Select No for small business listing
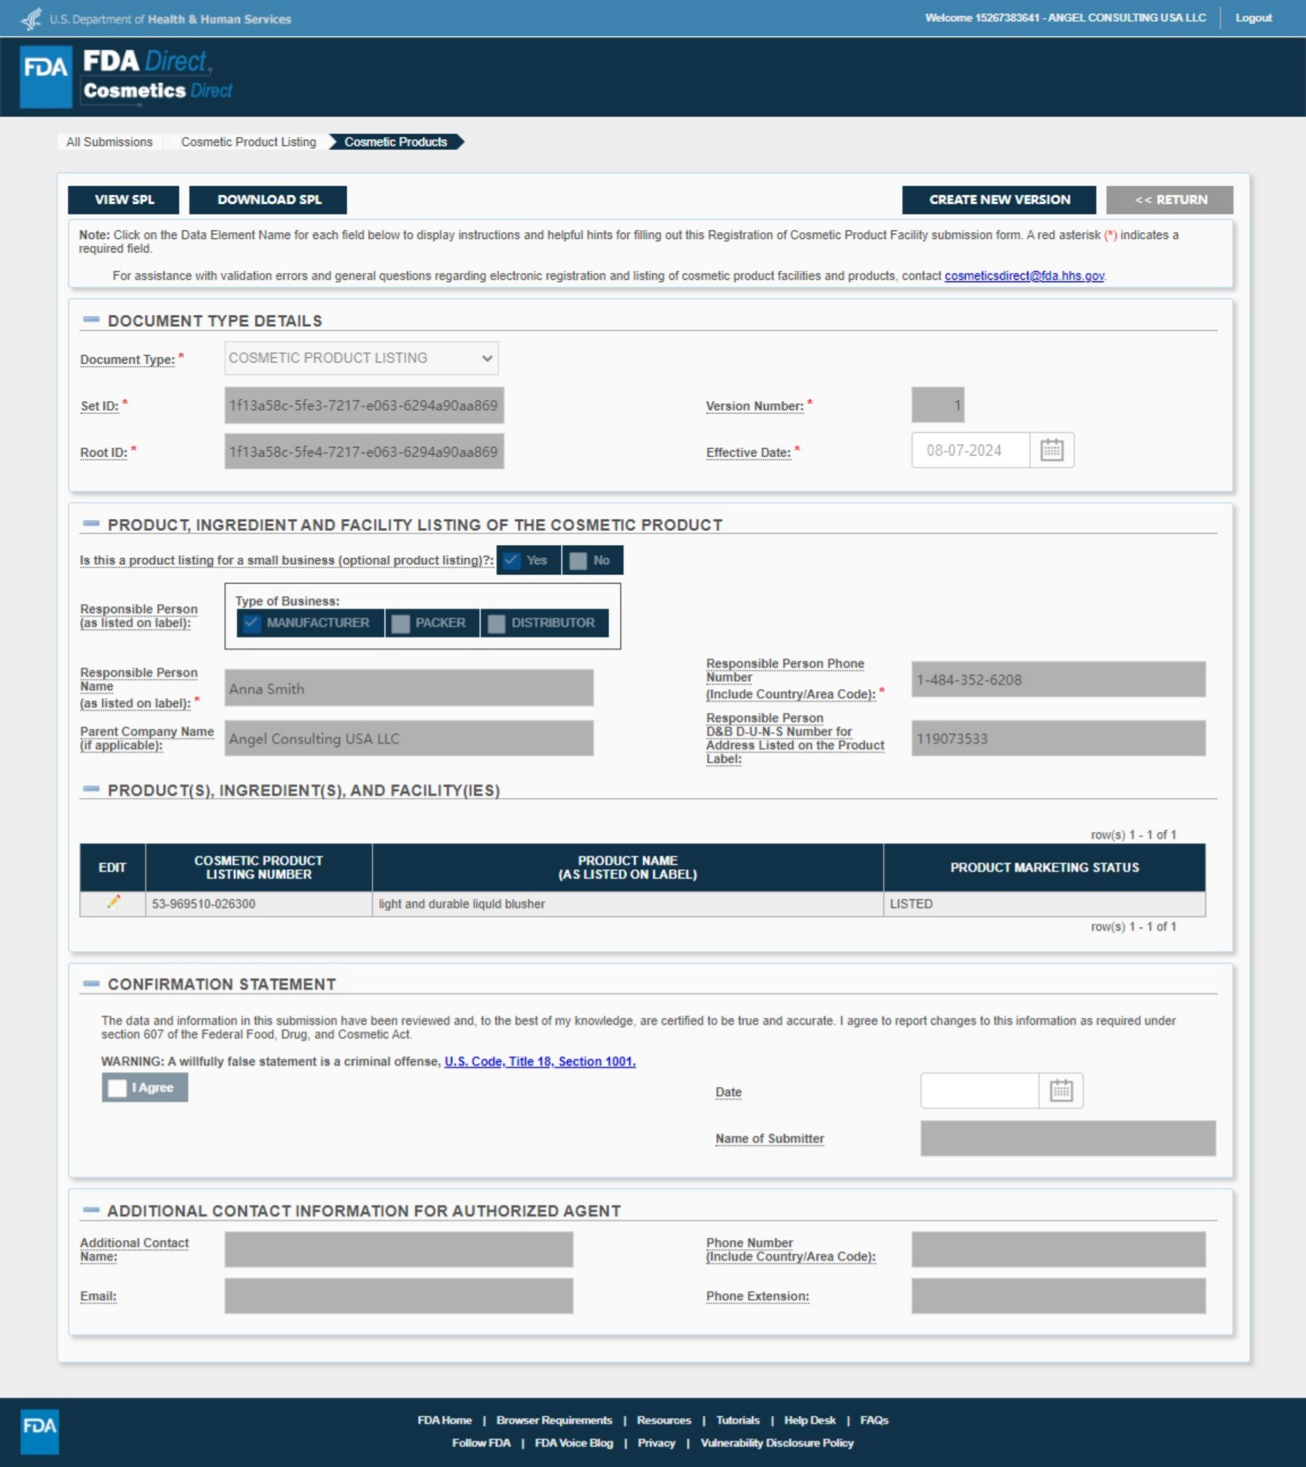Viewport: 1306px width, 1467px height. point(578,561)
